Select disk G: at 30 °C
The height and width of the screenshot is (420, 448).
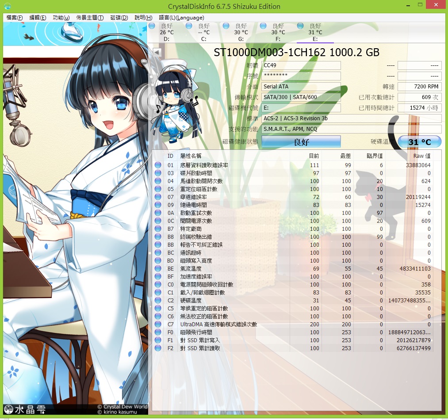click(241, 32)
